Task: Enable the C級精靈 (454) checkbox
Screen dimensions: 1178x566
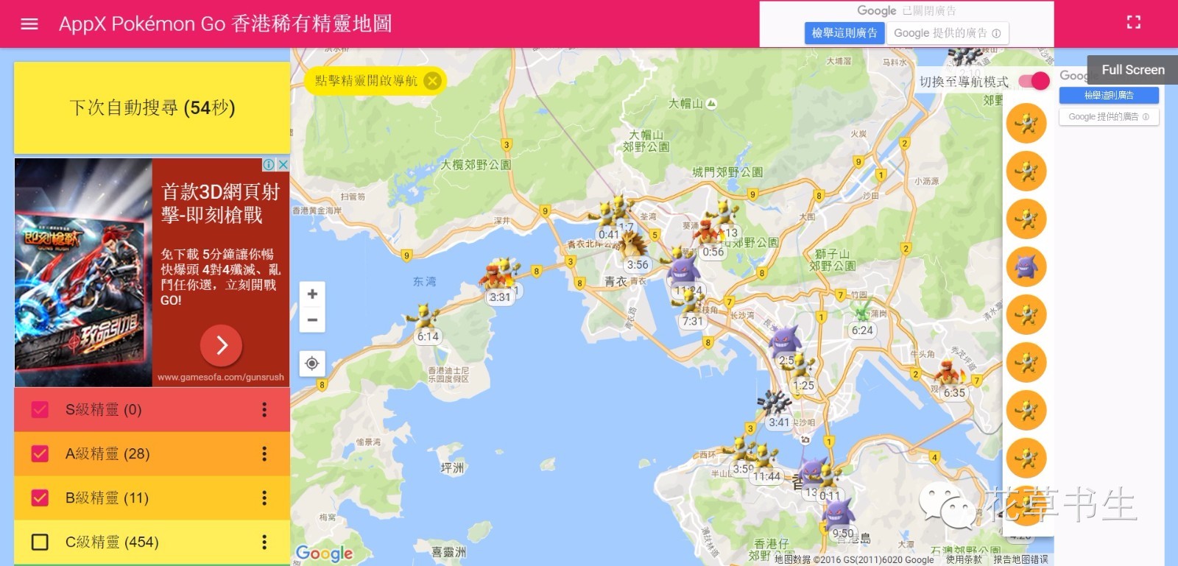Action: coord(40,542)
